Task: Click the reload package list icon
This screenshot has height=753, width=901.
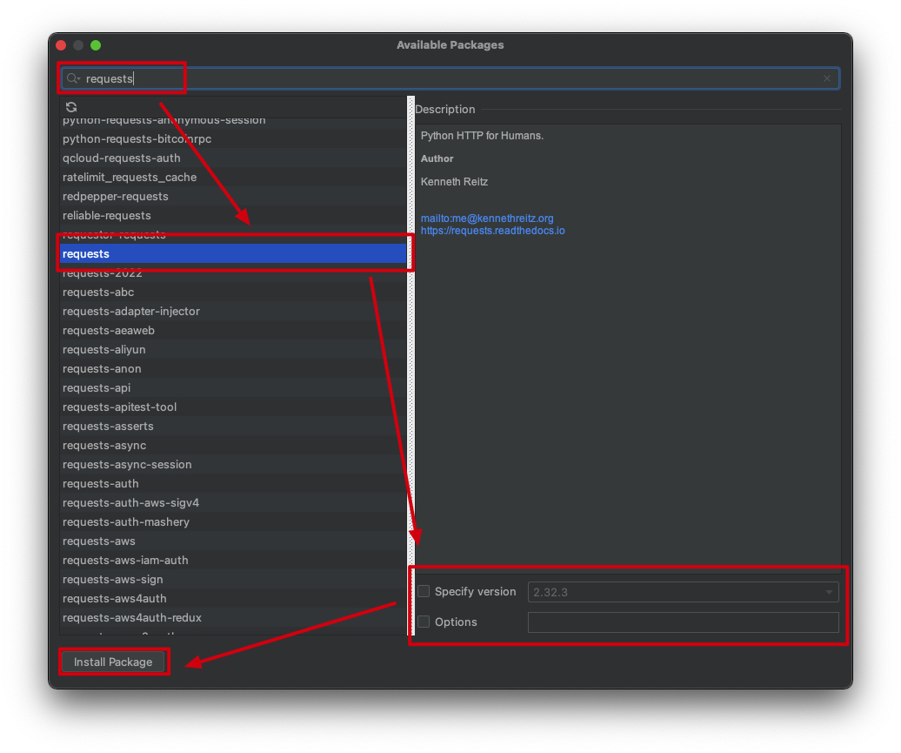Action: [71, 107]
